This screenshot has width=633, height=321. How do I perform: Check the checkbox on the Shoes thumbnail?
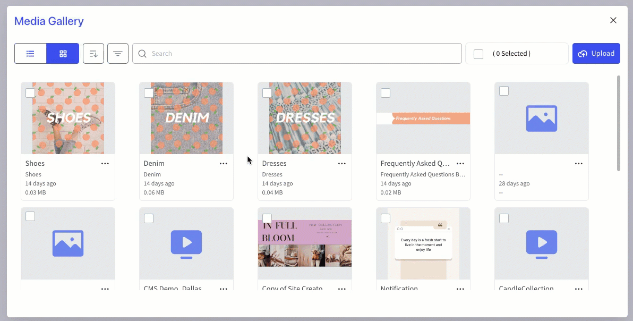(30, 92)
